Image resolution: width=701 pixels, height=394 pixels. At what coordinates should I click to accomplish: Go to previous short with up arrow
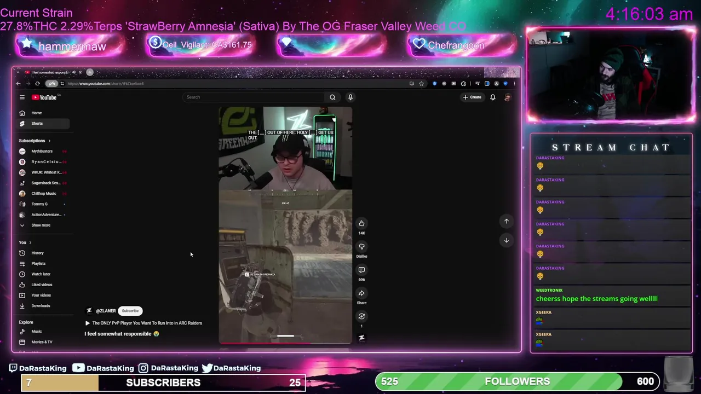pos(507,221)
